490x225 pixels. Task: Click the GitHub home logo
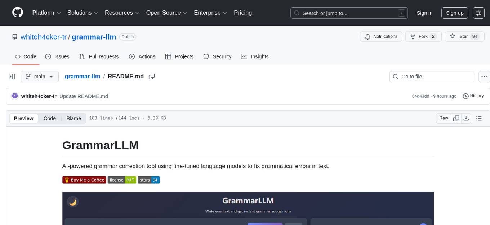(17, 13)
